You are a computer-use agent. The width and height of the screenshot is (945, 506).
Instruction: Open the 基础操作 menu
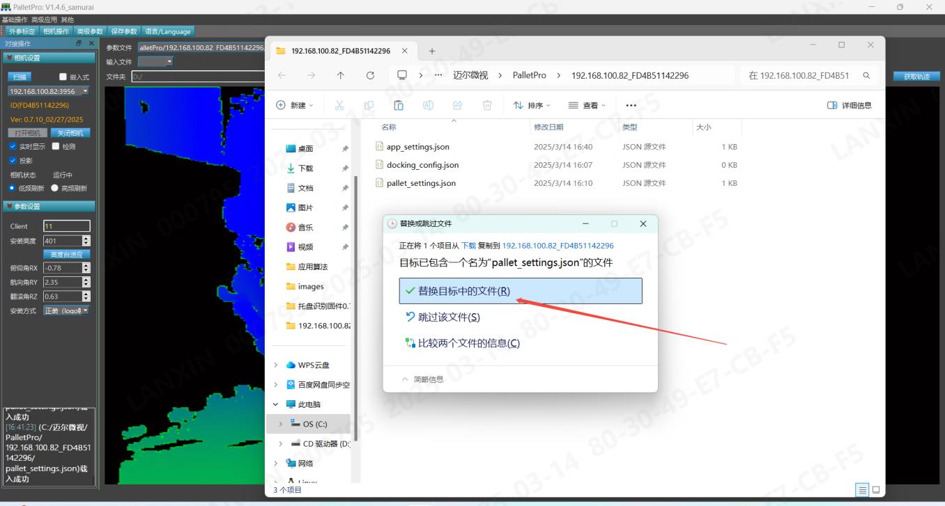[x=15, y=19]
